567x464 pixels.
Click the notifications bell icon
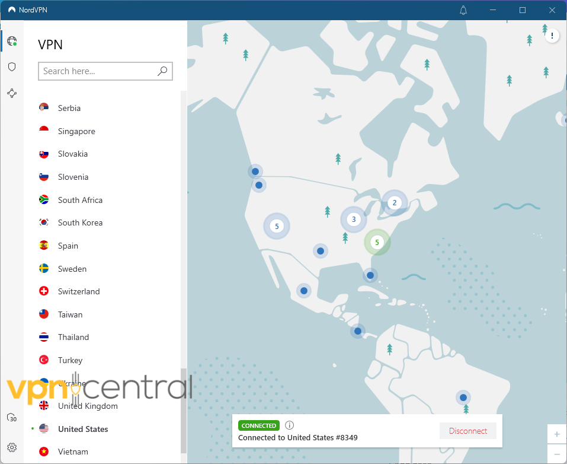coord(463,10)
